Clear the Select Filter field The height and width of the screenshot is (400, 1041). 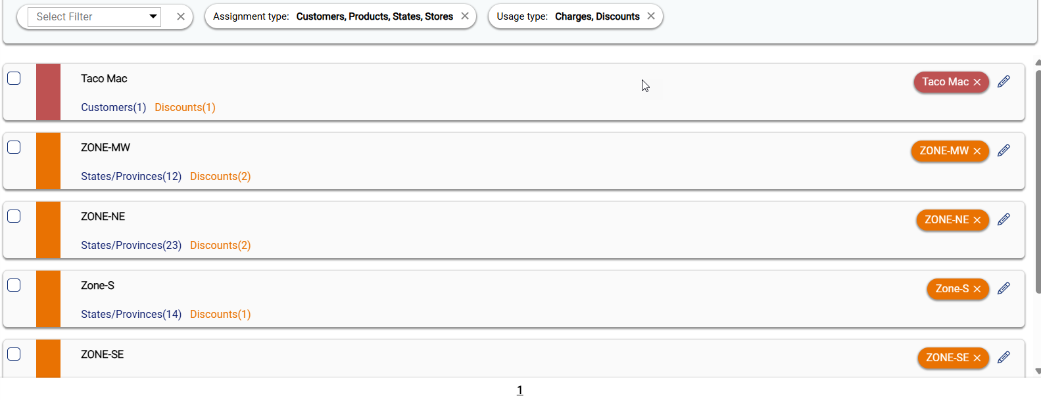coord(181,16)
